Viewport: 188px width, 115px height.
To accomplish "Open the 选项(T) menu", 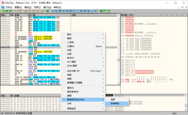I will [37, 7].
